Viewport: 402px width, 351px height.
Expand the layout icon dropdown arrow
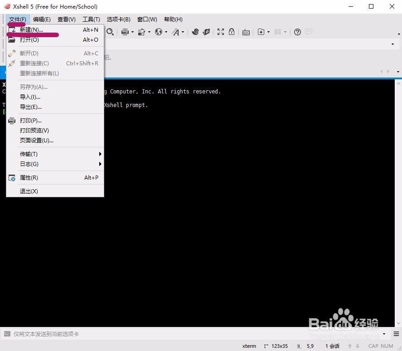click(285, 32)
